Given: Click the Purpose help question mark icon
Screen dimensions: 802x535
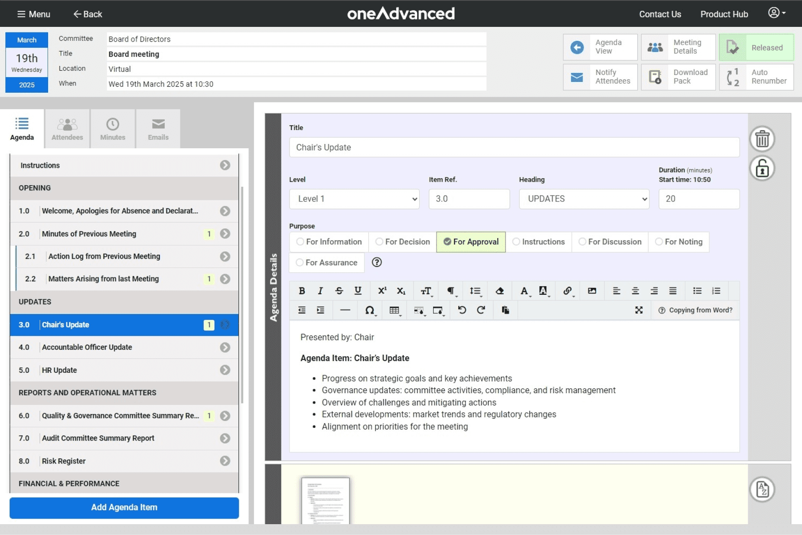Looking at the screenshot, I should (377, 262).
